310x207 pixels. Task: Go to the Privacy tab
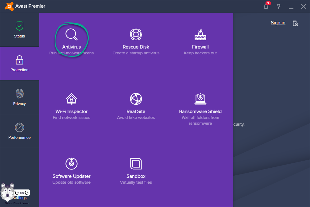click(19, 97)
